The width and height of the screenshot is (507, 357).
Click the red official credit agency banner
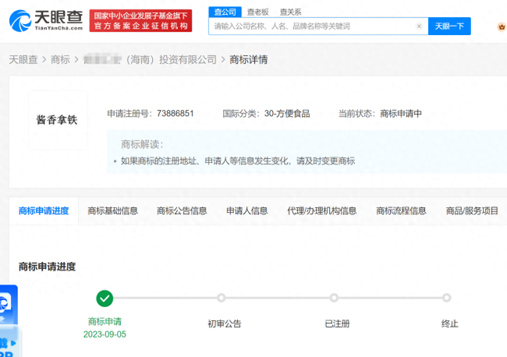coord(141,21)
